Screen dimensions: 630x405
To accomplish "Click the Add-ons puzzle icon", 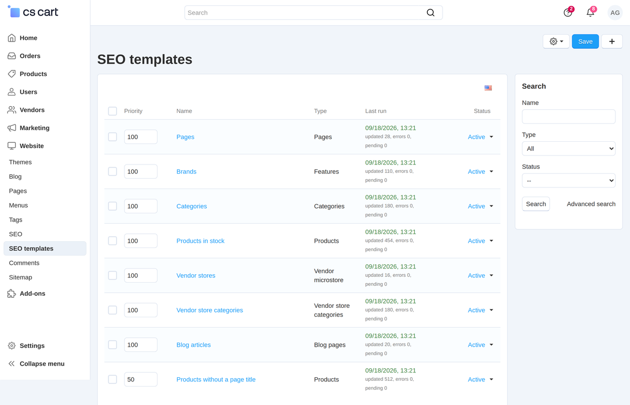I will [x=12, y=293].
